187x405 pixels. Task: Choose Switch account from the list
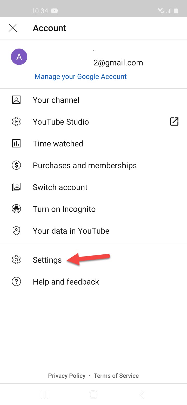[x=60, y=187]
